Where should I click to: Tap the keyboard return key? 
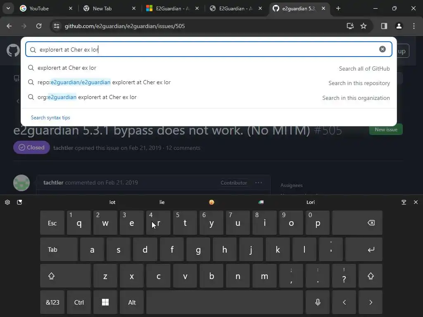click(364, 249)
